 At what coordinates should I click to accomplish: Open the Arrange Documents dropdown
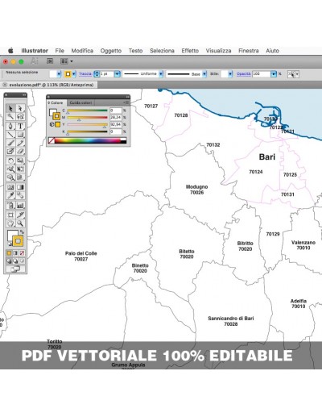(x=67, y=61)
